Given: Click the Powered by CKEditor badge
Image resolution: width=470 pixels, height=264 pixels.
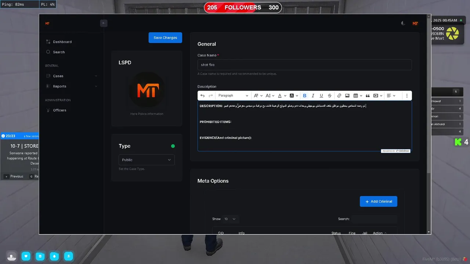Looking at the screenshot, I should (395, 151).
